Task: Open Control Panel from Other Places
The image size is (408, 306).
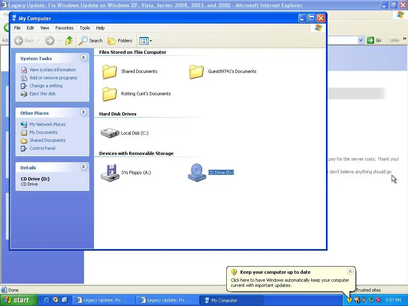Action: pos(42,148)
